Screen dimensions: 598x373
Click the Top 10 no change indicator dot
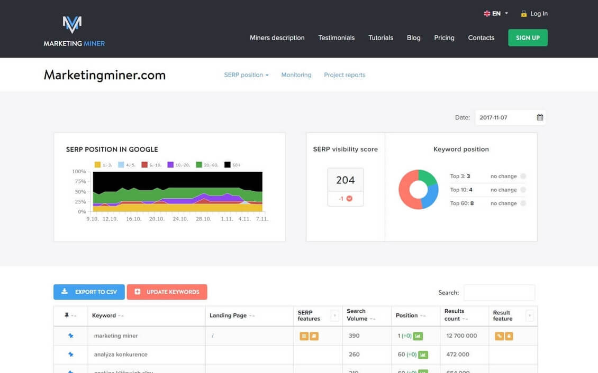click(523, 190)
